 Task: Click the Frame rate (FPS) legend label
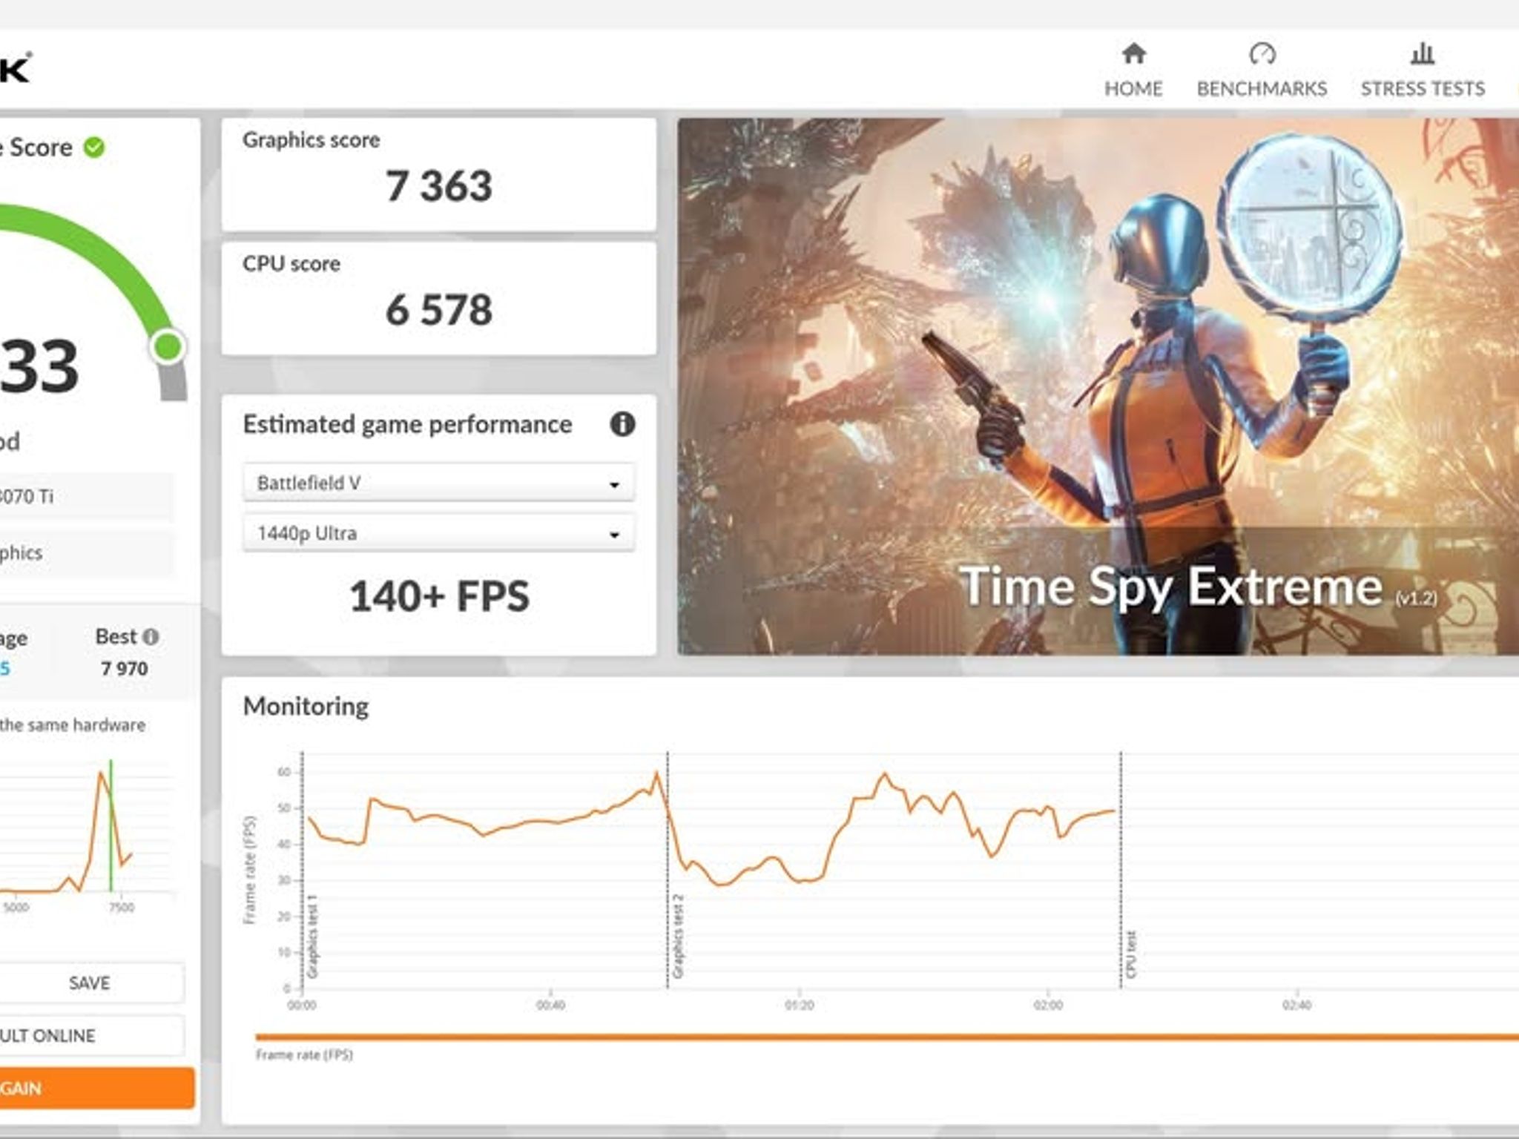(304, 1054)
